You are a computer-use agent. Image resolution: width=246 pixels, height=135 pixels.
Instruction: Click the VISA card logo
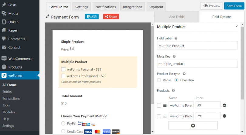point(88,132)
